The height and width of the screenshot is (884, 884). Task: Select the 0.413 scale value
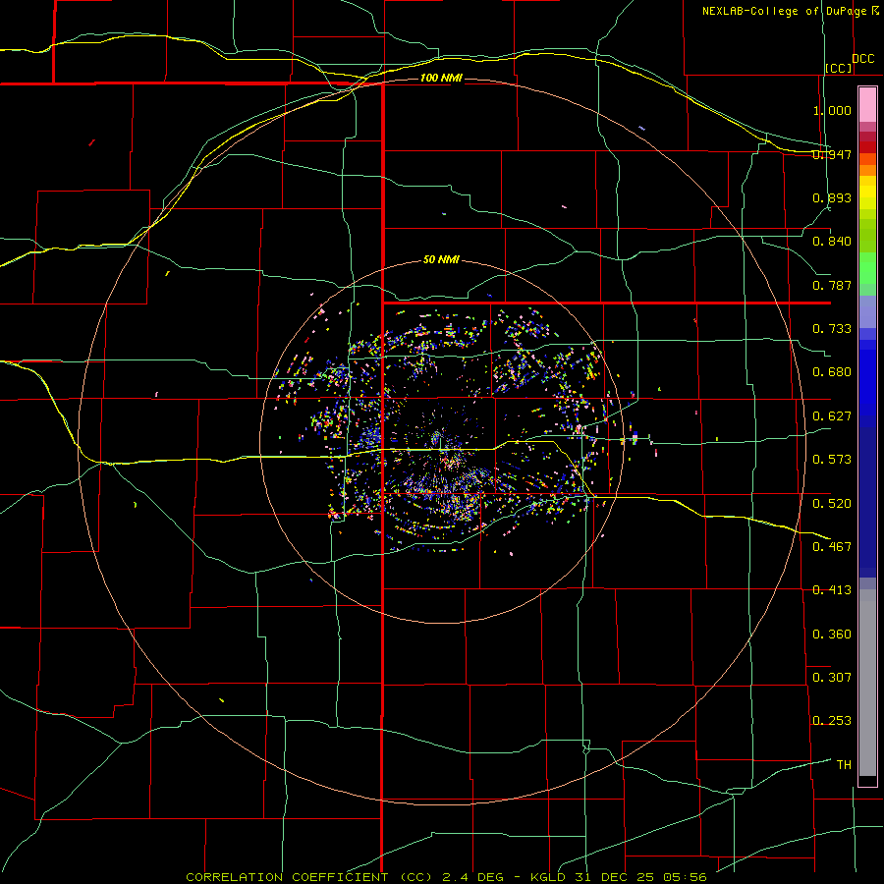coord(832,590)
